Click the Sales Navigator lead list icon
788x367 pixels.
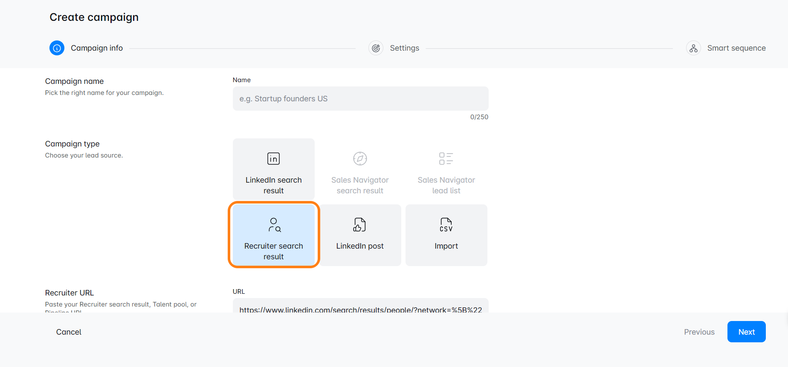tap(446, 159)
